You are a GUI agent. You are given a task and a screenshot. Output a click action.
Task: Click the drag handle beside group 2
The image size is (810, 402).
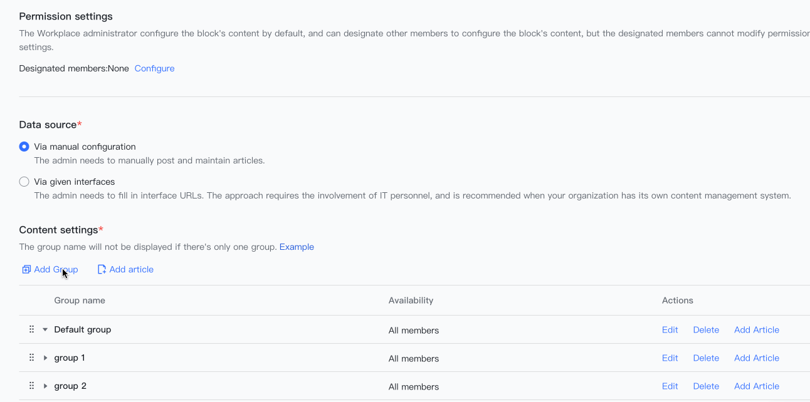pyautogui.click(x=31, y=385)
